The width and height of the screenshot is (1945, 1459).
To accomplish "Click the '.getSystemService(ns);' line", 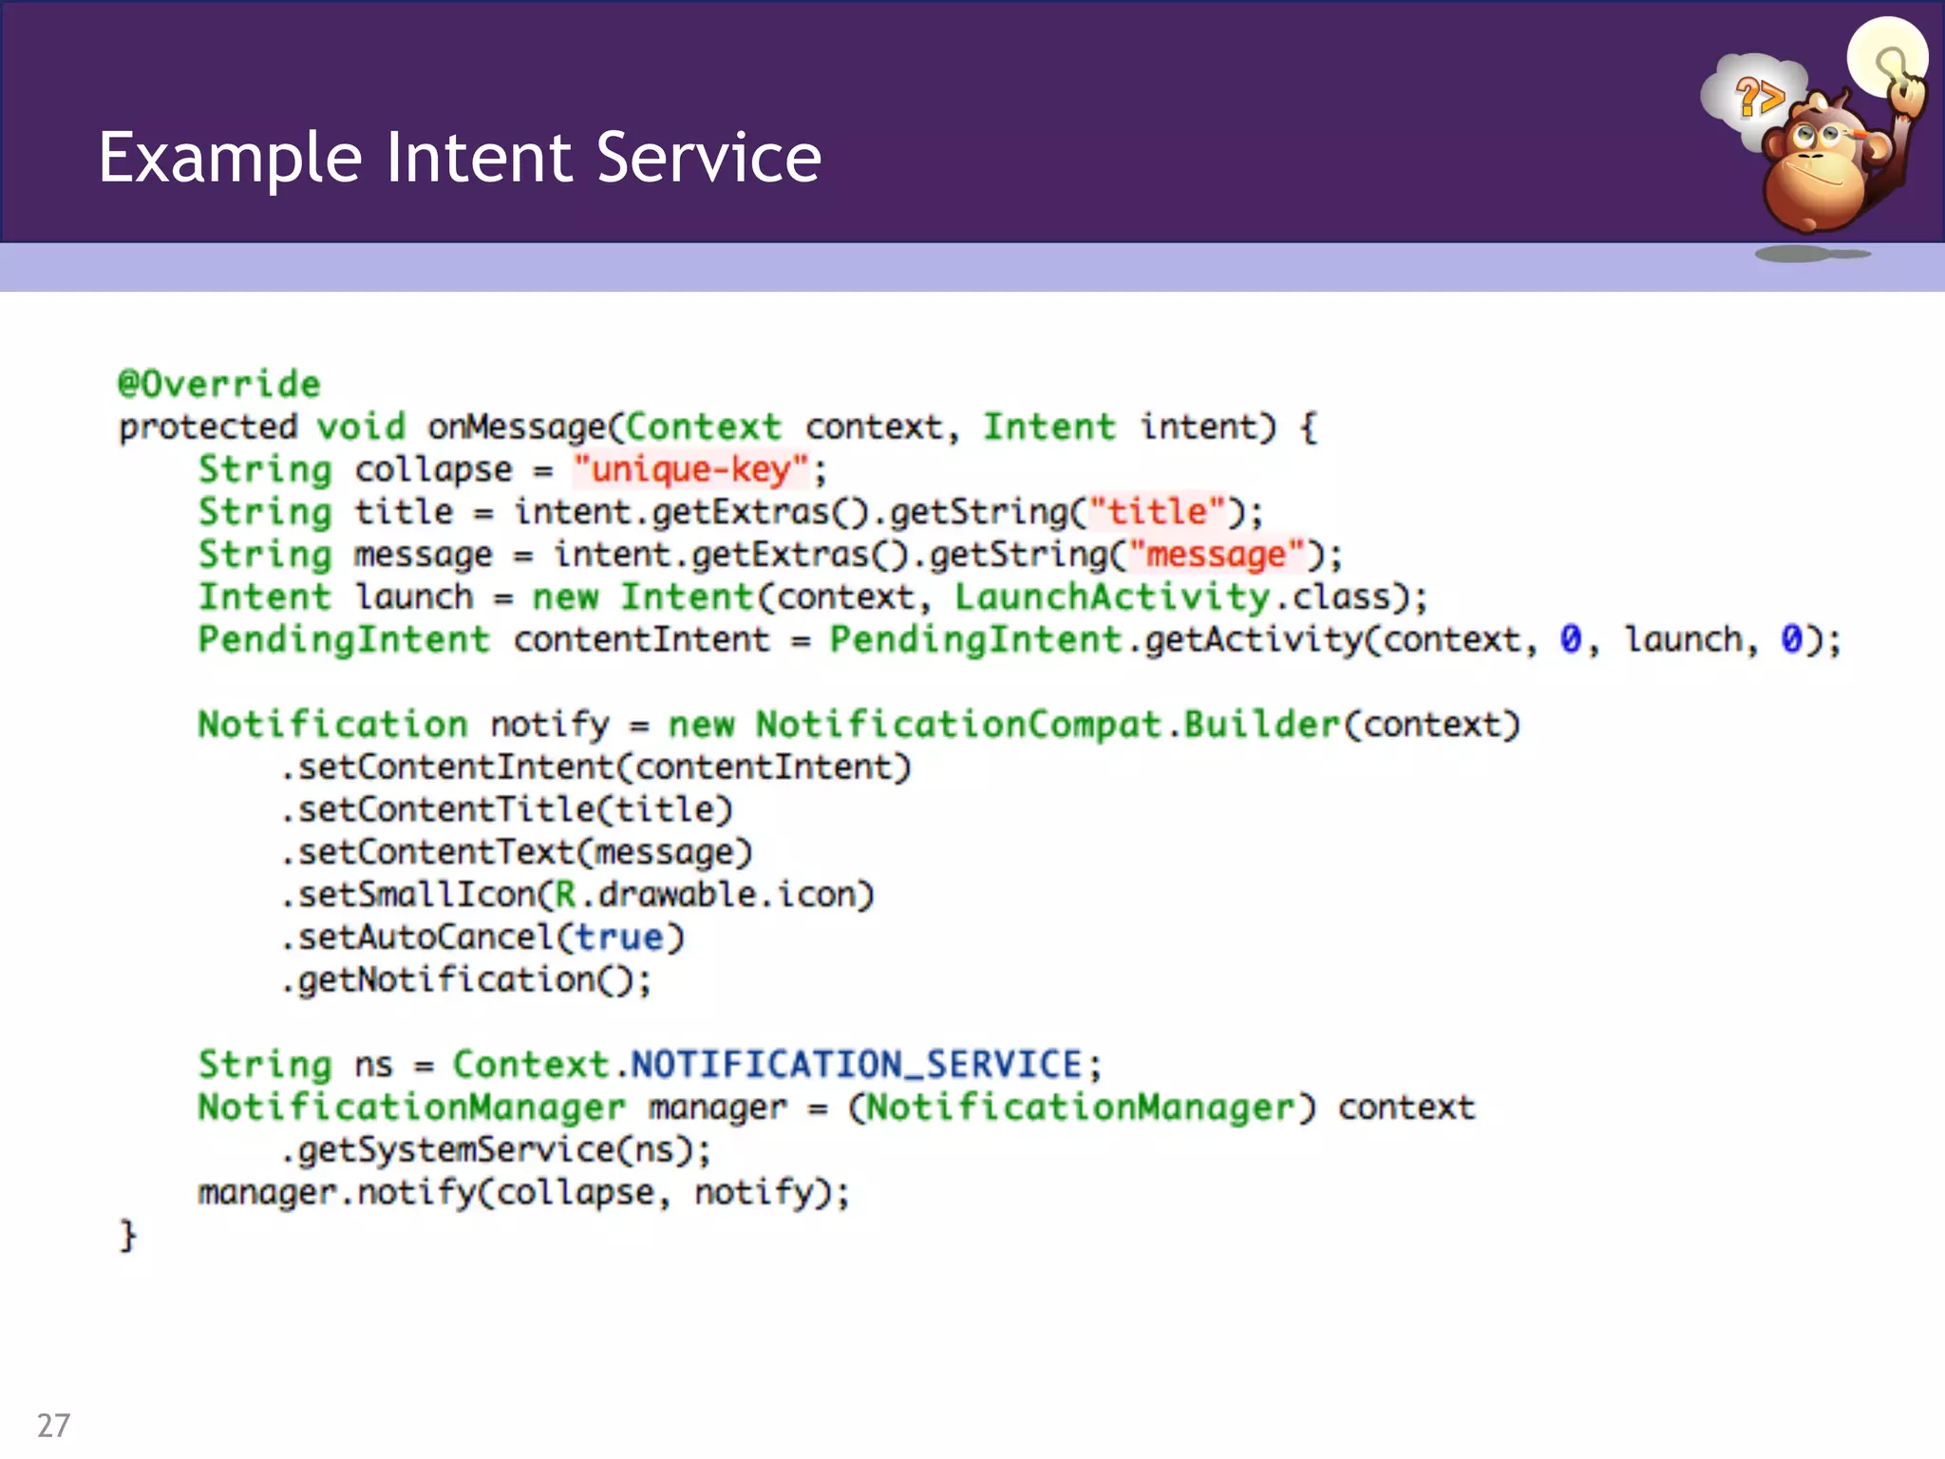I will tap(497, 1150).
